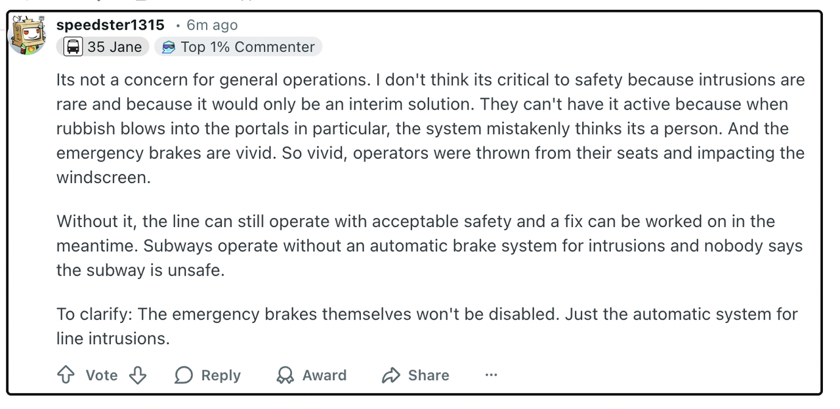Screen dimensions: 840x409
Task: Click the "Award" text label
Action: (324, 375)
